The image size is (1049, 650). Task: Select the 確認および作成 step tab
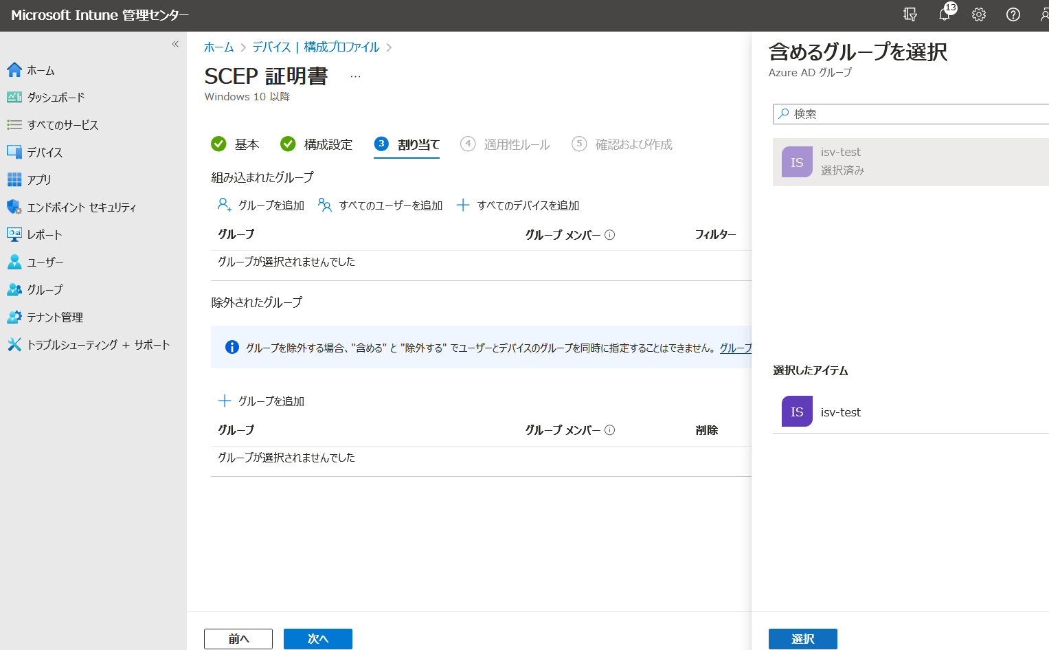point(622,144)
